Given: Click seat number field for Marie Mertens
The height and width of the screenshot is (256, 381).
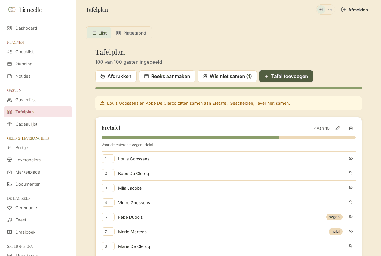Looking at the screenshot, I should (x=108, y=232).
